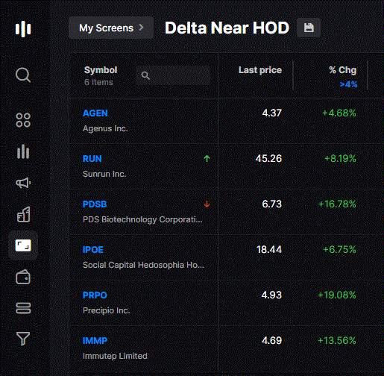The image size is (384, 376).
Task: Open the wallet icon in sidebar
Action: (x=23, y=277)
